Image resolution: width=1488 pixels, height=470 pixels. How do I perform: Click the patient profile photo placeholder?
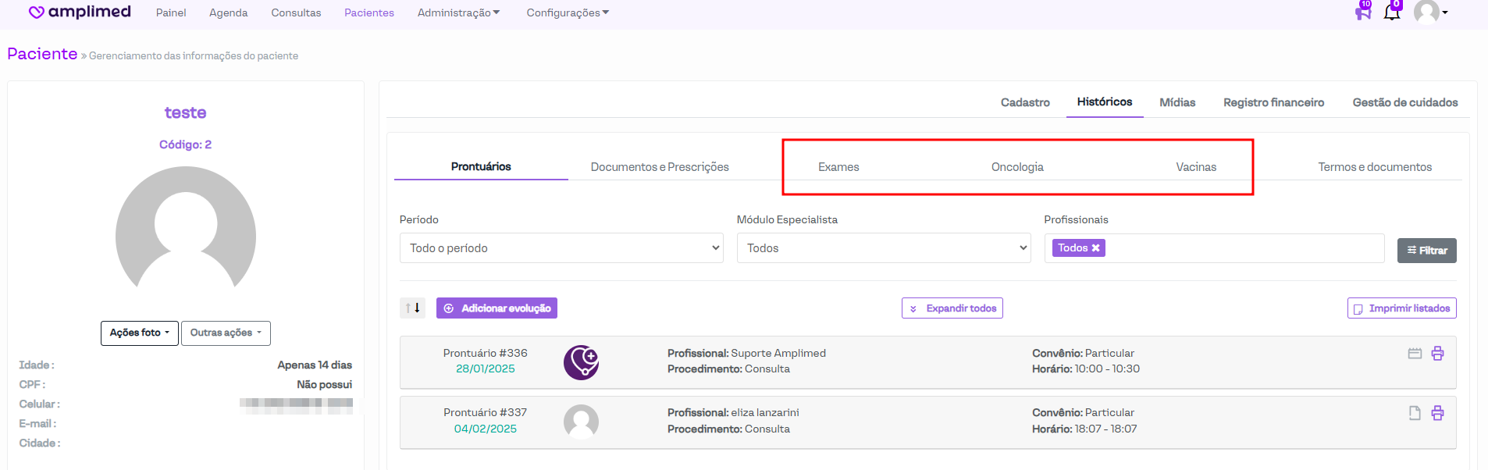[x=186, y=234]
